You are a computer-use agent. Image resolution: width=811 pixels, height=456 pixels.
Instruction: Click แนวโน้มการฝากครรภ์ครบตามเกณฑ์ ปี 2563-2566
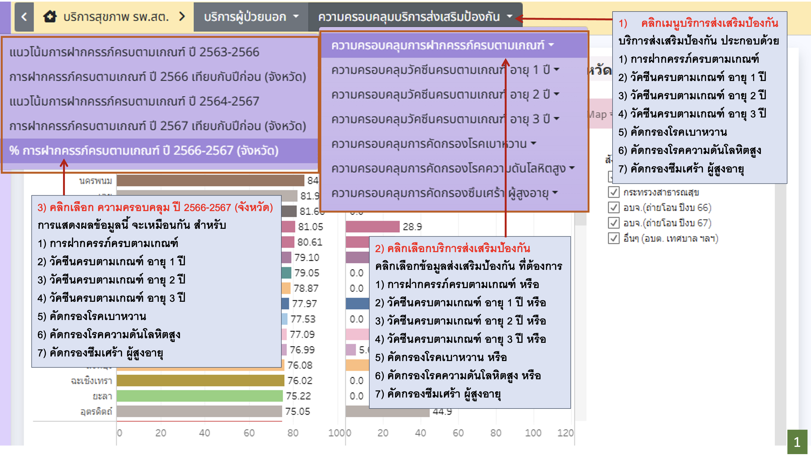pyautogui.click(x=134, y=52)
